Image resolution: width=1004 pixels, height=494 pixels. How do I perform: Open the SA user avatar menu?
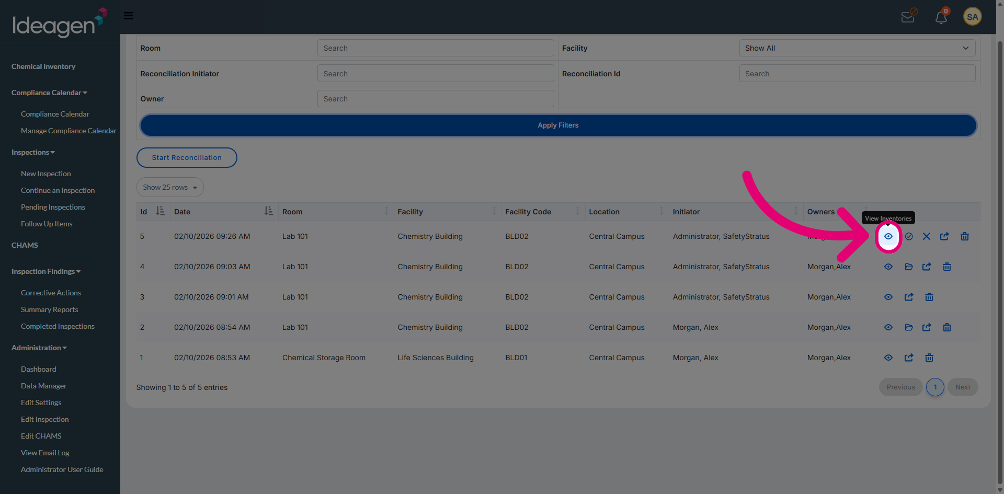tap(973, 17)
